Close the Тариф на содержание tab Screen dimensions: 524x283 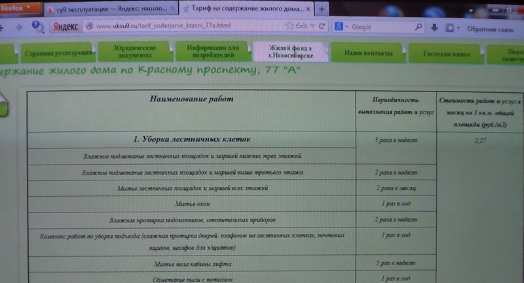308,9
